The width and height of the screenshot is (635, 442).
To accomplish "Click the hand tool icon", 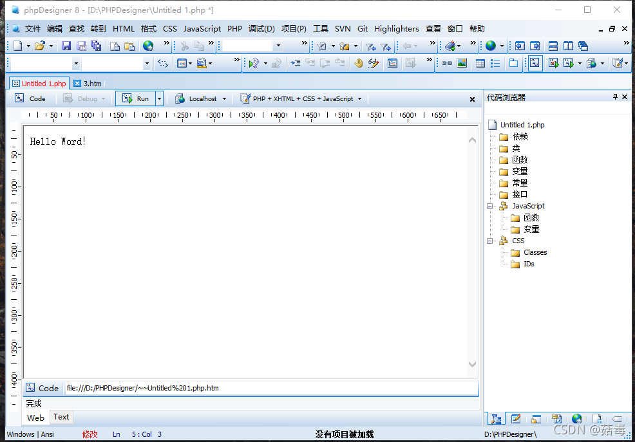I will pyautogui.click(x=359, y=62).
